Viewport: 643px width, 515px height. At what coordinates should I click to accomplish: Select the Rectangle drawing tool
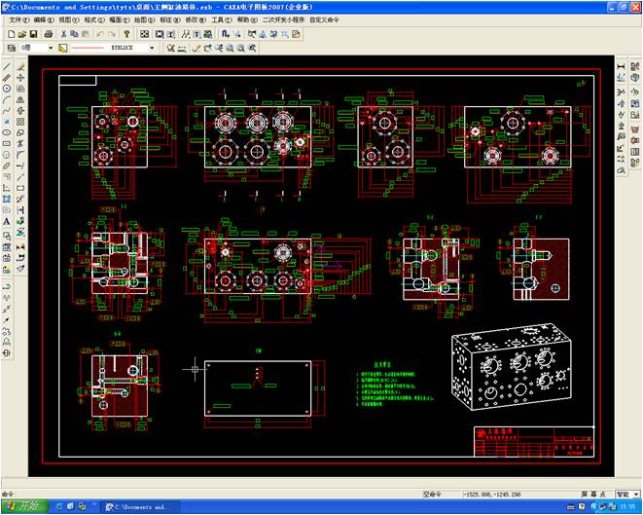[7, 144]
